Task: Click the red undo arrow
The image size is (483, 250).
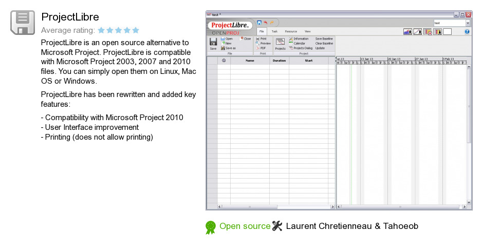Action: (265, 23)
